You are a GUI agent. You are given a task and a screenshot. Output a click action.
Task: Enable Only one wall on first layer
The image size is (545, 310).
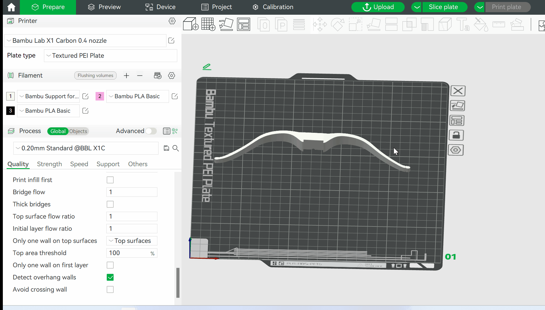click(110, 265)
